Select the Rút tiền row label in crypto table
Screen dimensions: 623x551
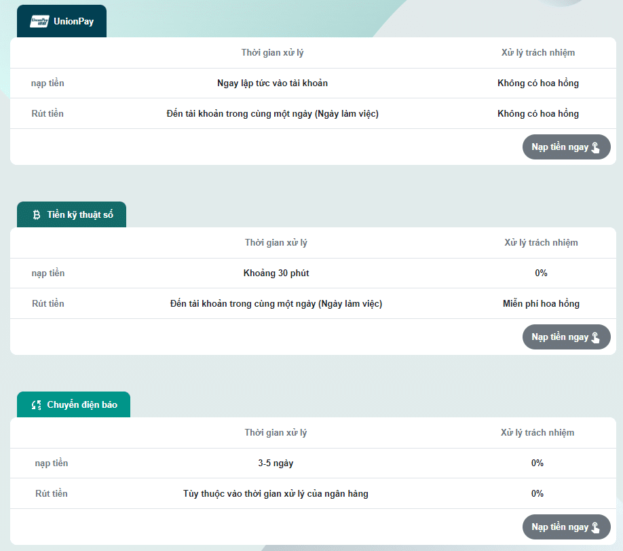pos(48,304)
